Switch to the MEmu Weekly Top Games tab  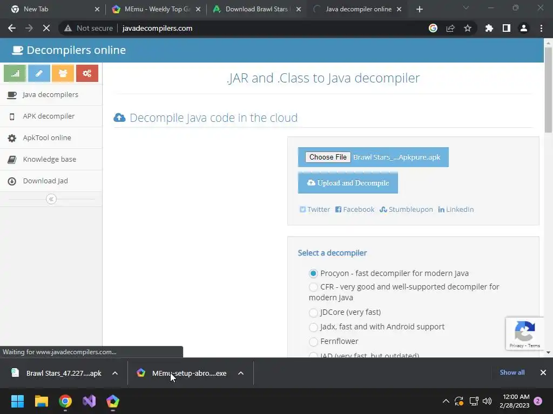coord(155,9)
